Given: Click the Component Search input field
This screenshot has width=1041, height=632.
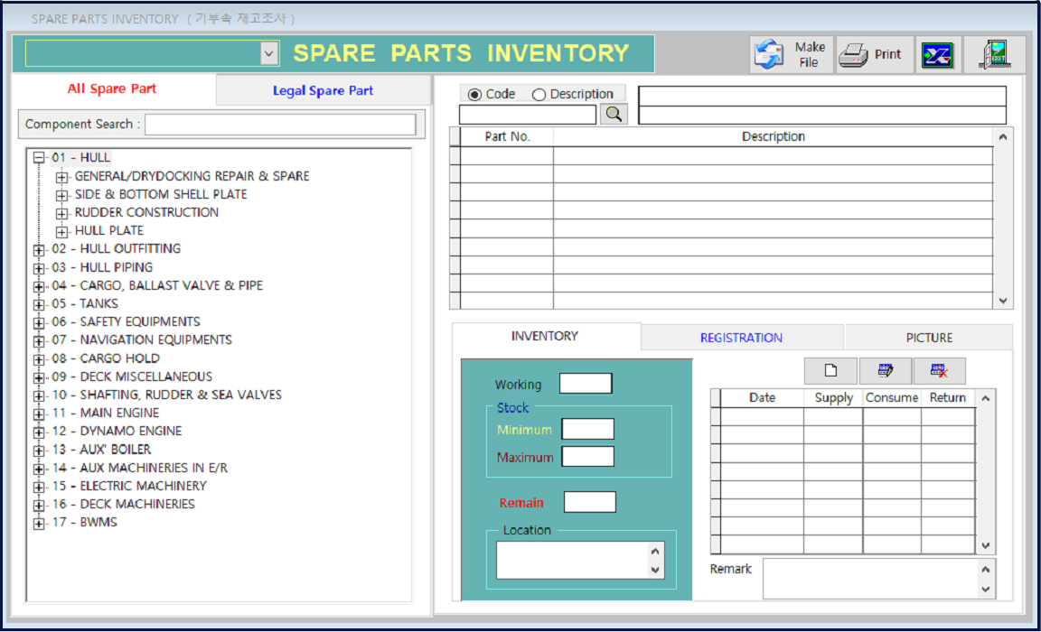Looking at the screenshot, I should (x=280, y=124).
